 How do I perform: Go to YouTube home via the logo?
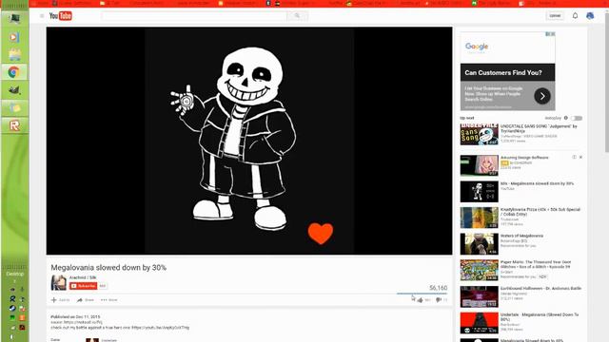click(61, 16)
